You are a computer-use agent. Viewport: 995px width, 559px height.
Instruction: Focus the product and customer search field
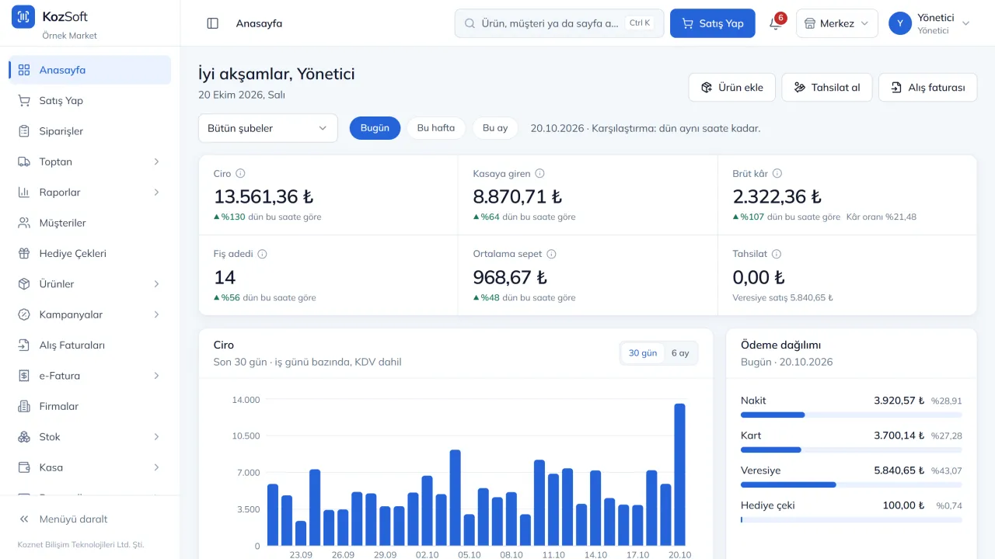pyautogui.click(x=559, y=23)
